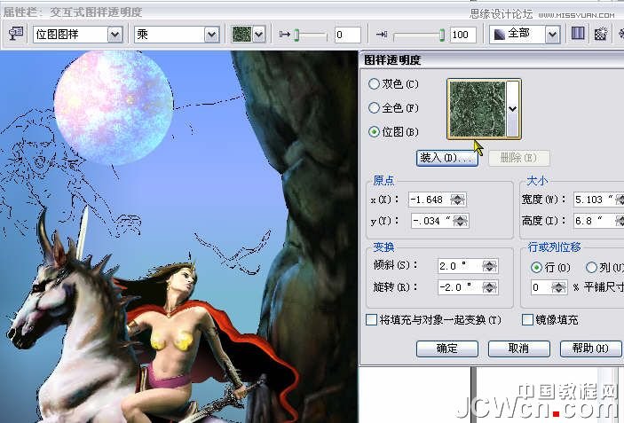Click the 帮助(H) button
Screen dimensions: 624x423
pos(590,349)
